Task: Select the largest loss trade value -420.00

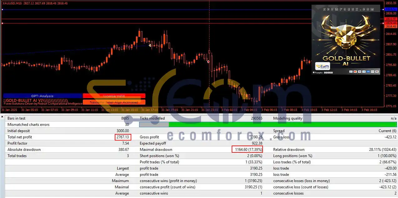Action: click(x=390, y=168)
